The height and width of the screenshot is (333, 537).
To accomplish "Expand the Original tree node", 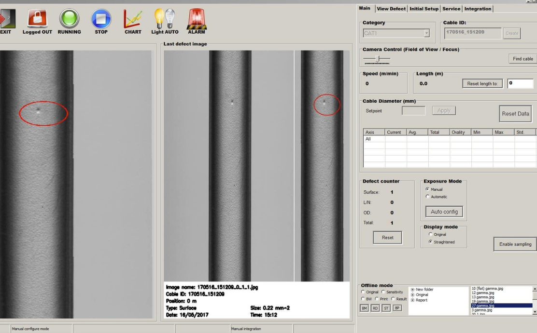I will (x=413, y=295).
